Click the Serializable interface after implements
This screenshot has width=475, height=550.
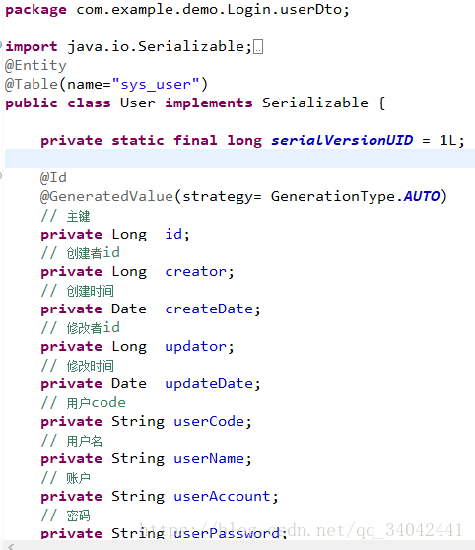[315, 103]
